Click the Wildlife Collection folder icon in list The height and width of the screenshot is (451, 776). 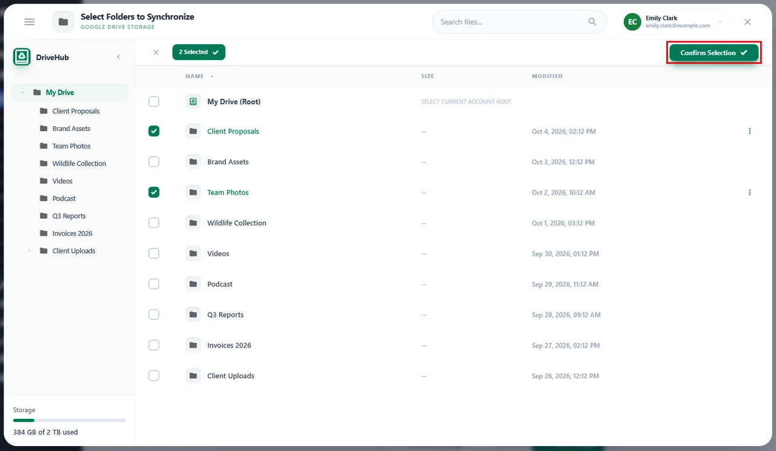(193, 223)
